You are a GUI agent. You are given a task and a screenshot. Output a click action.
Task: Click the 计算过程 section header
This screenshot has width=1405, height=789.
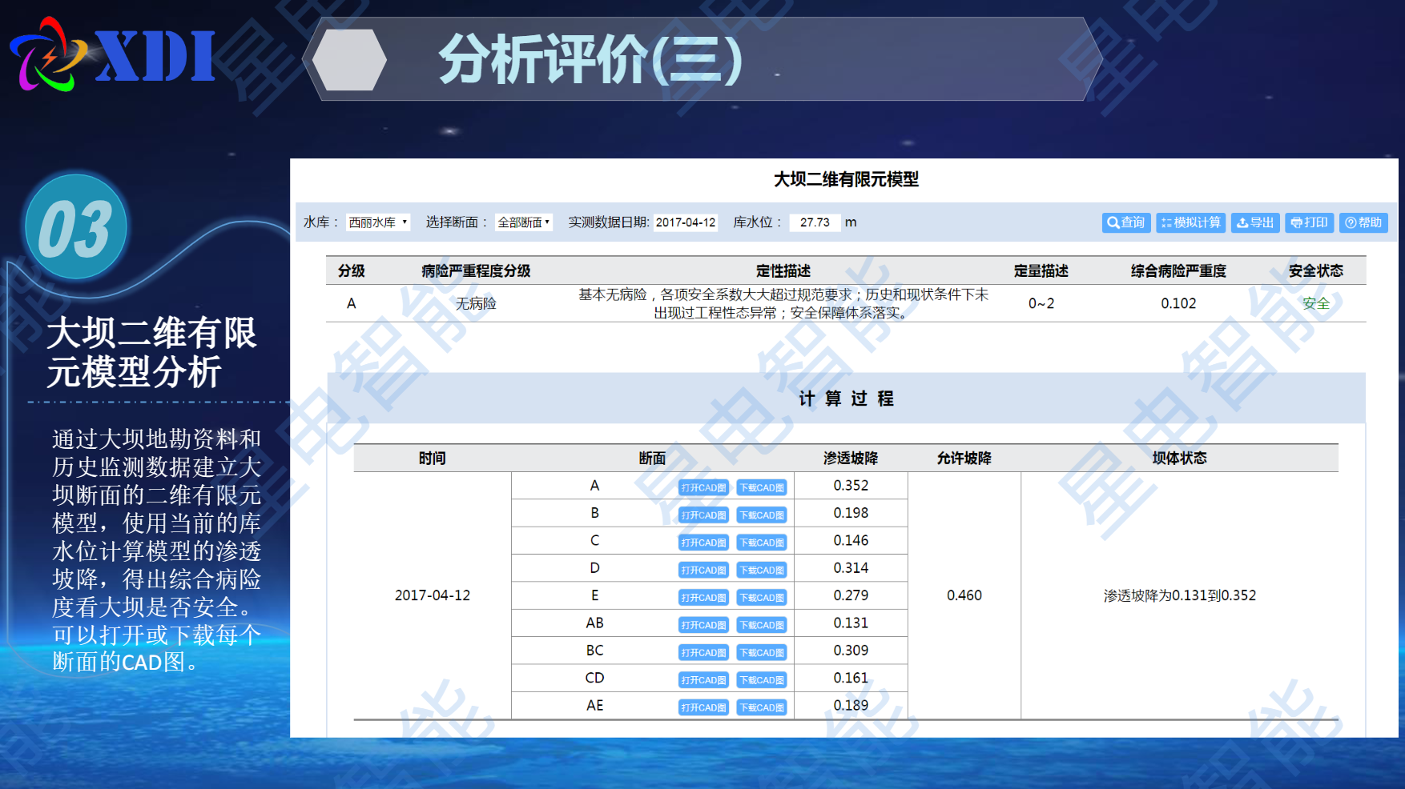coord(846,399)
